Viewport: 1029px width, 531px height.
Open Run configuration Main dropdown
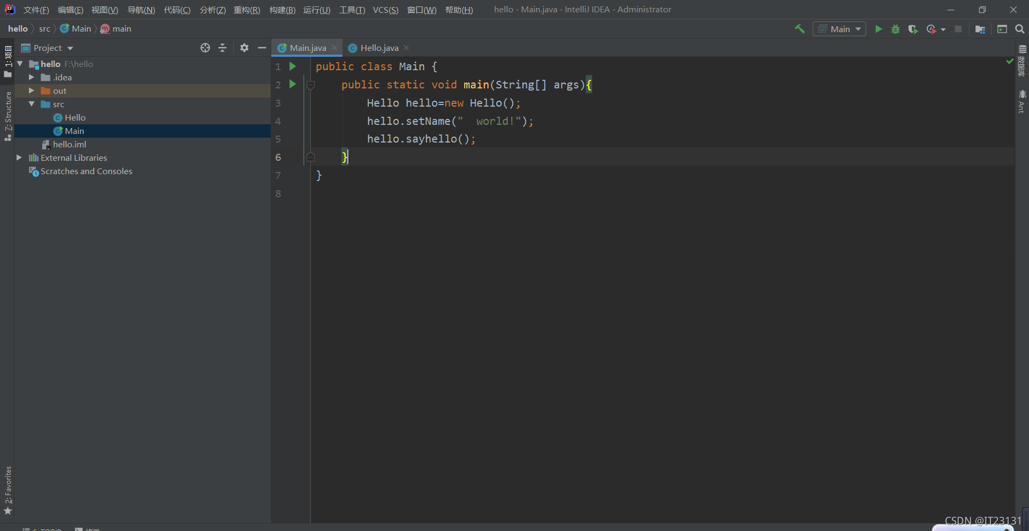pyautogui.click(x=839, y=29)
